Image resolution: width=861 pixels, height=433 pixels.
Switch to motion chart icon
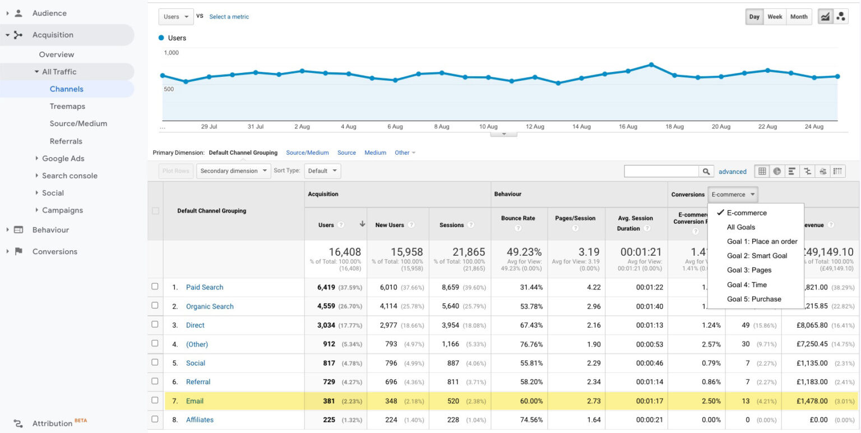(x=841, y=17)
